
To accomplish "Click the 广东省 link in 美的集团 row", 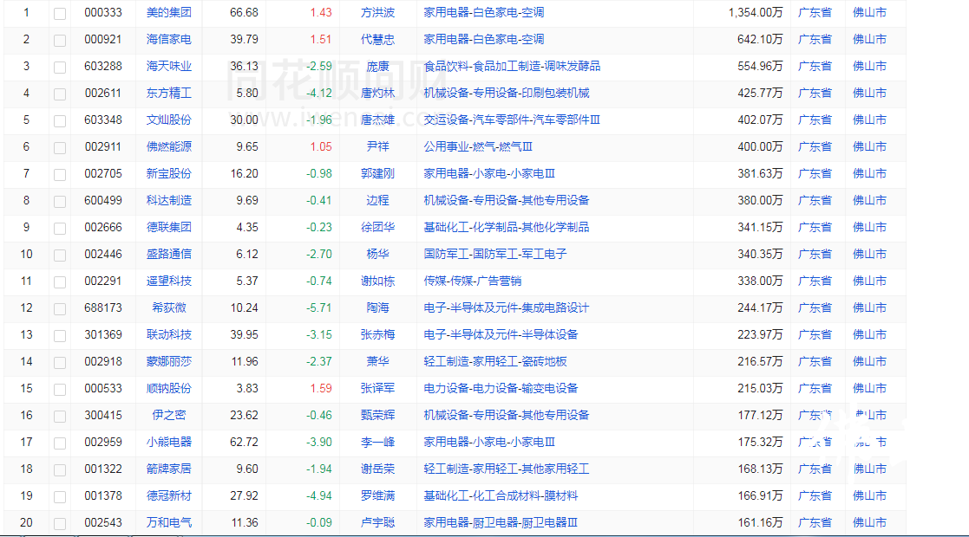I will tap(815, 12).
